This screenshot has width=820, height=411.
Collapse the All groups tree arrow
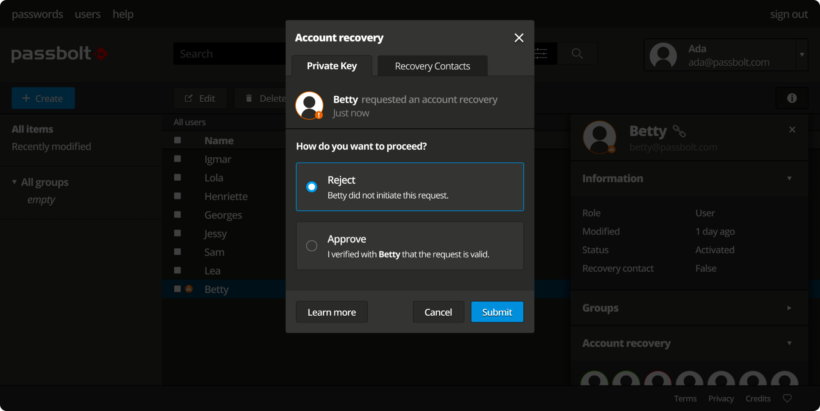[x=14, y=182]
